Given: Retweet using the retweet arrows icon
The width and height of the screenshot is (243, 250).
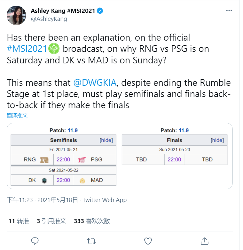Looking at the screenshot, I should 91,241.
